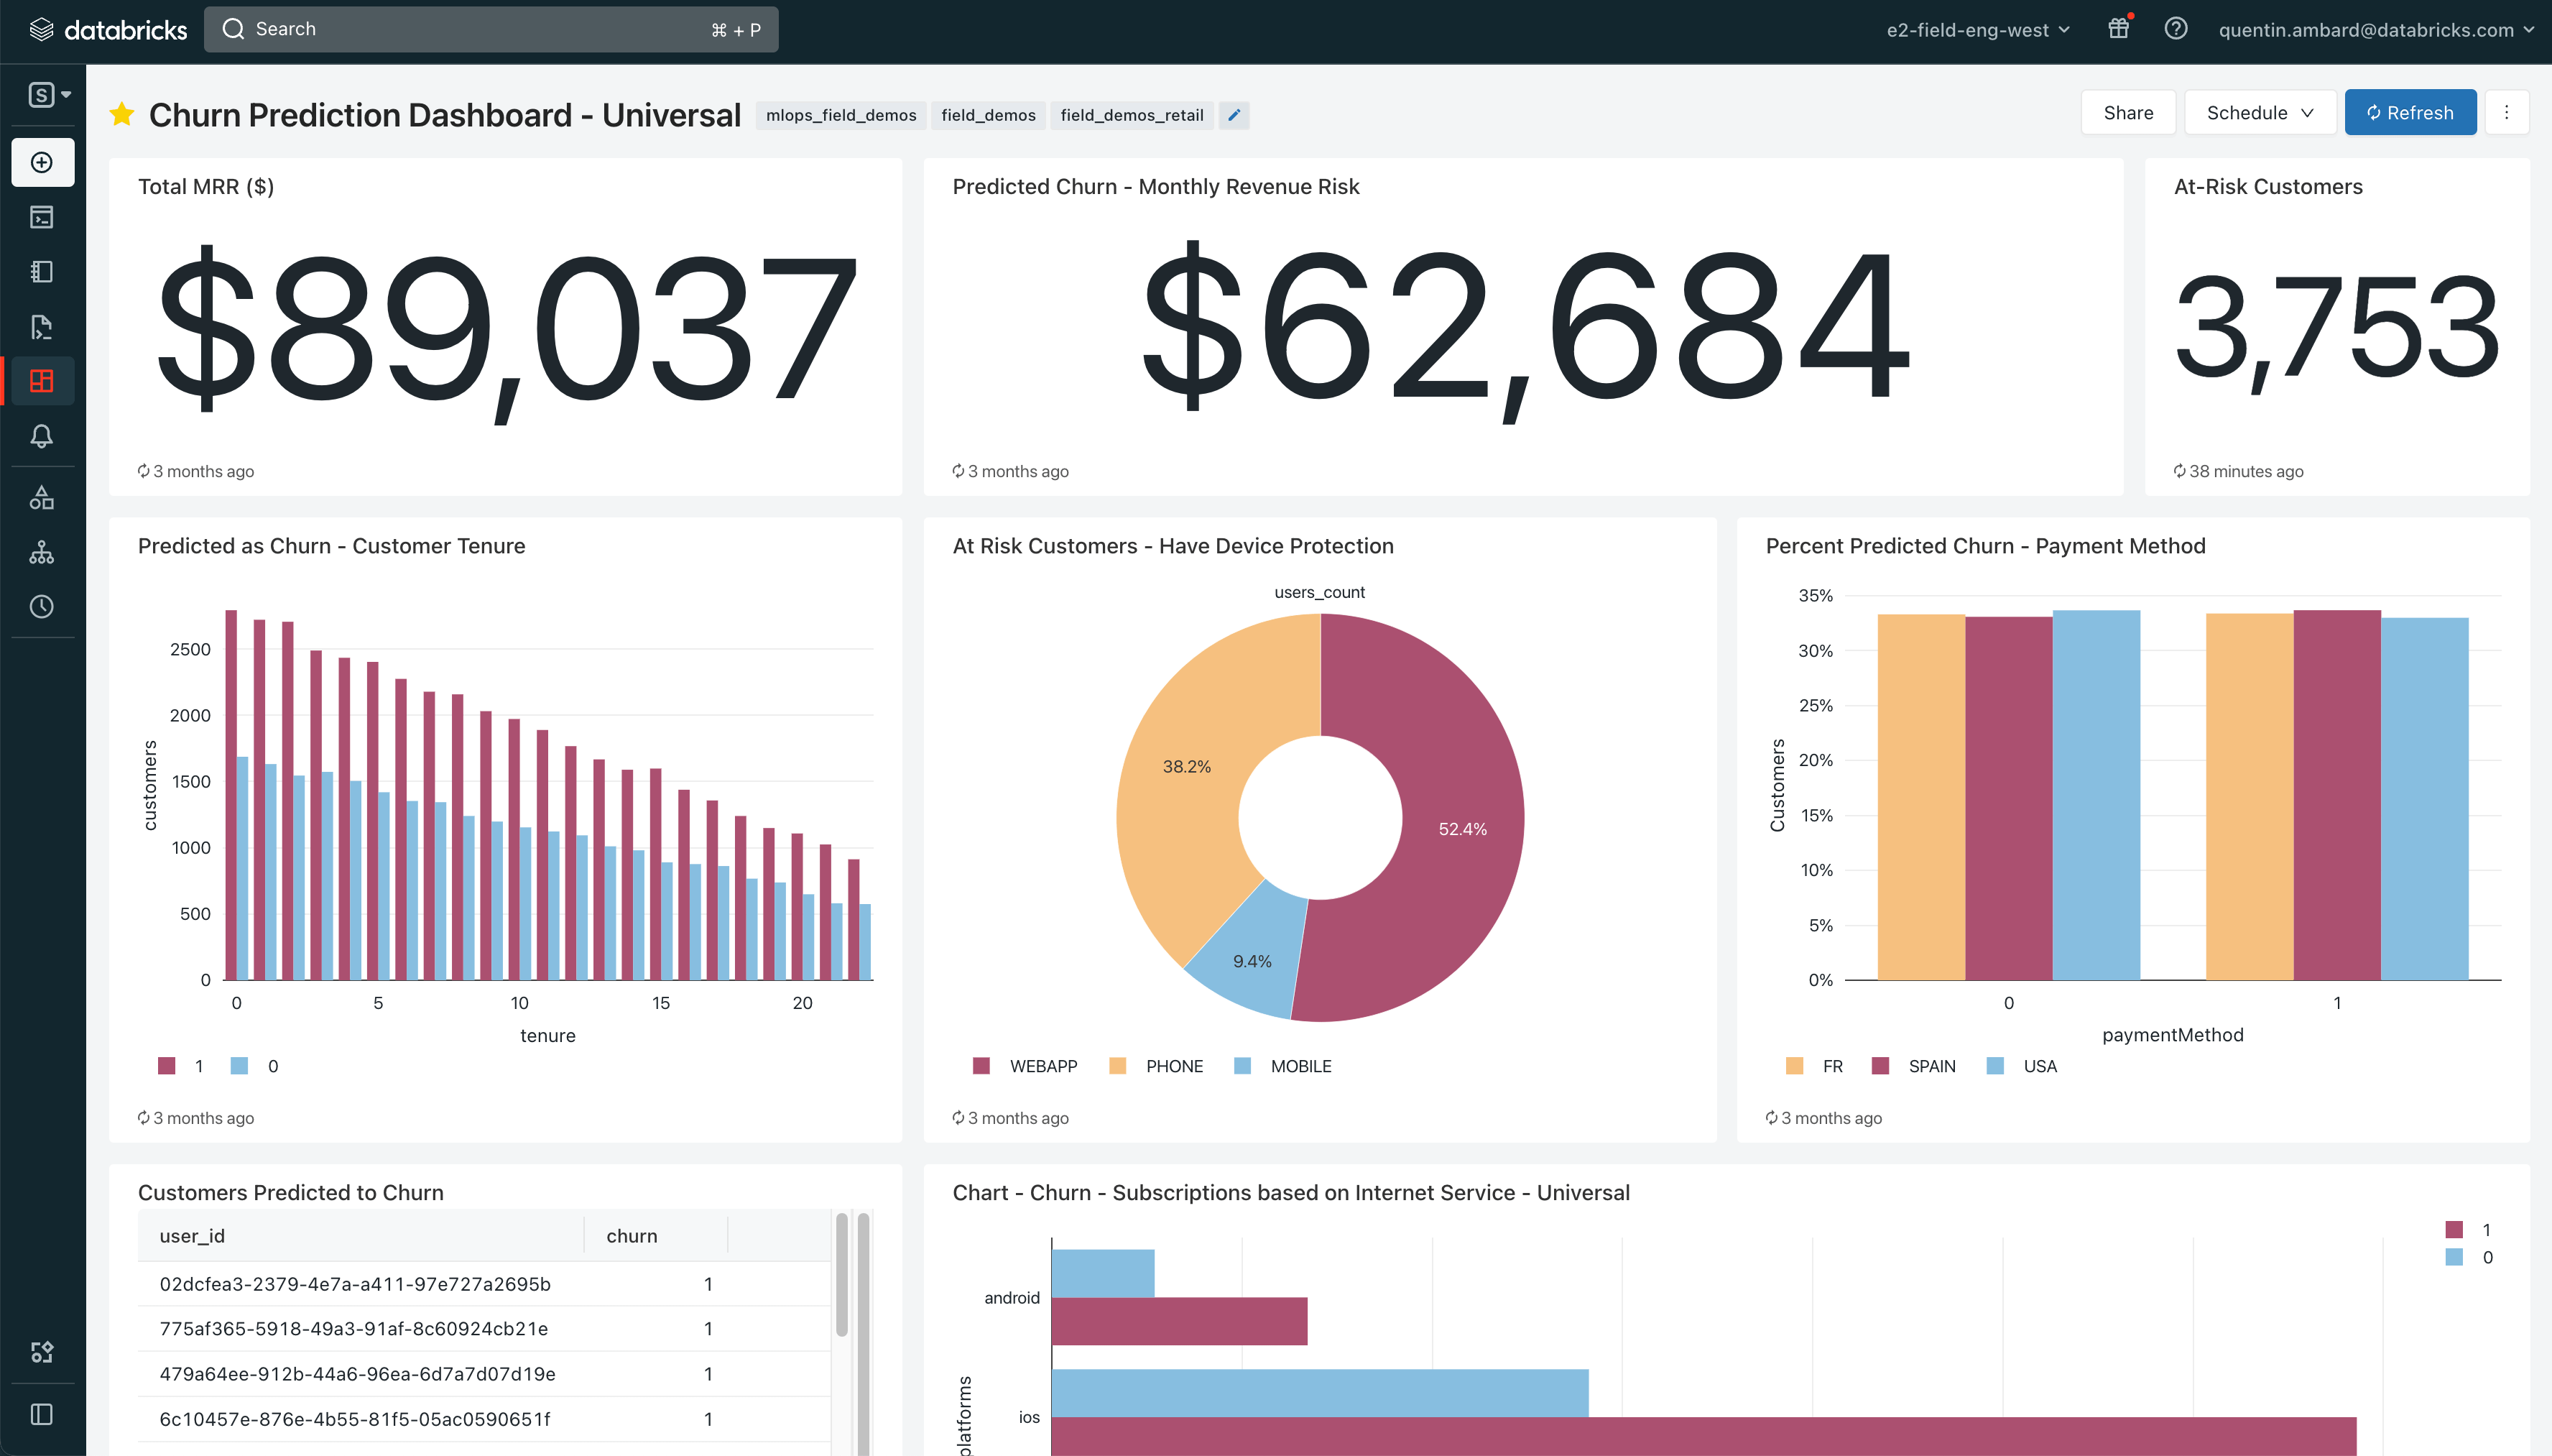Unfavorite dashboard via the yellow star
This screenshot has height=1456, width=2552.
point(122,115)
